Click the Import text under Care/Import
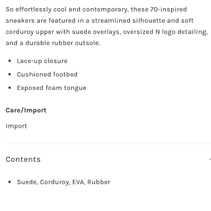This screenshot has width=211, height=211. [16, 126]
